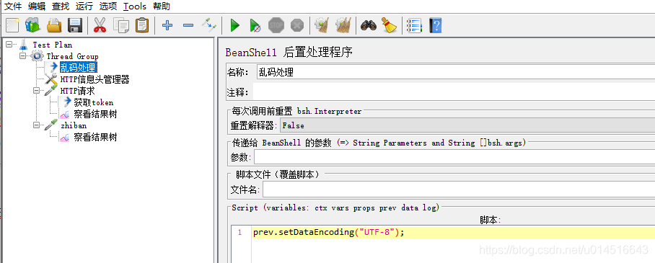Reset search with yellow broom icon
655x263 pixels.
click(x=390, y=25)
